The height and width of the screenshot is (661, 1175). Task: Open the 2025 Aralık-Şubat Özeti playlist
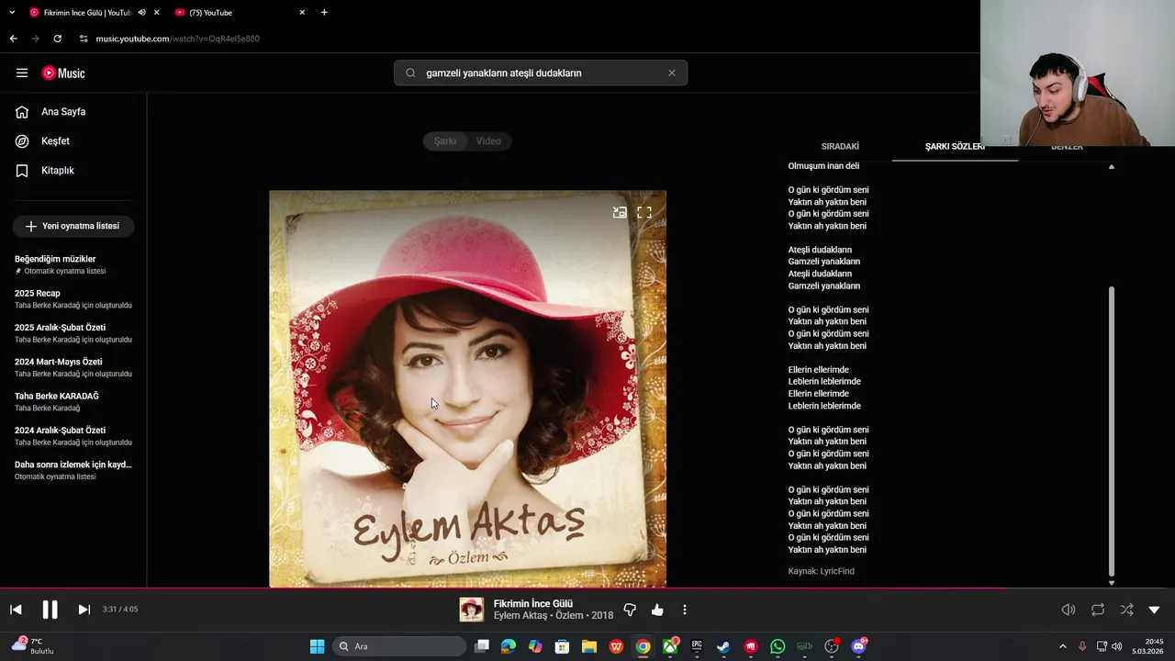[73, 333]
